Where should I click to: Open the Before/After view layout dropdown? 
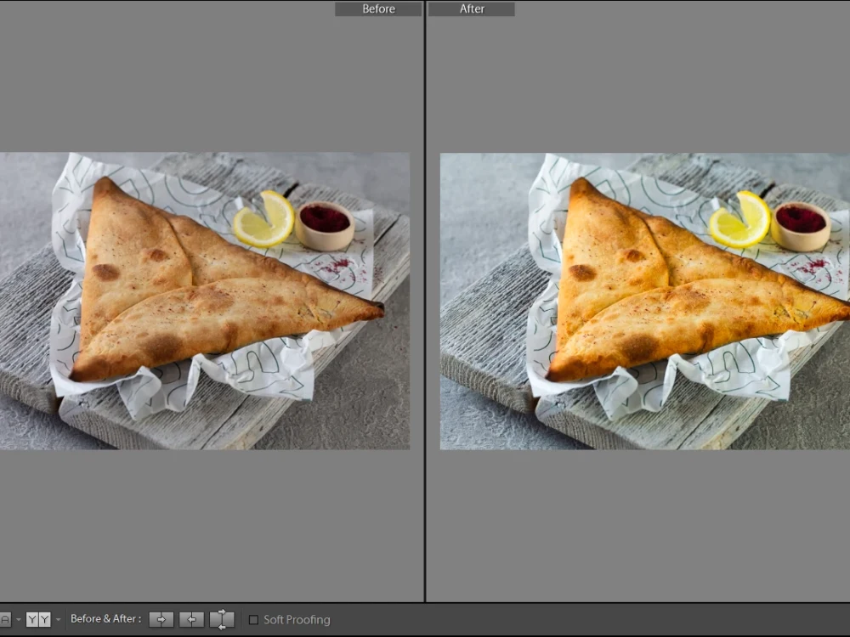58,619
